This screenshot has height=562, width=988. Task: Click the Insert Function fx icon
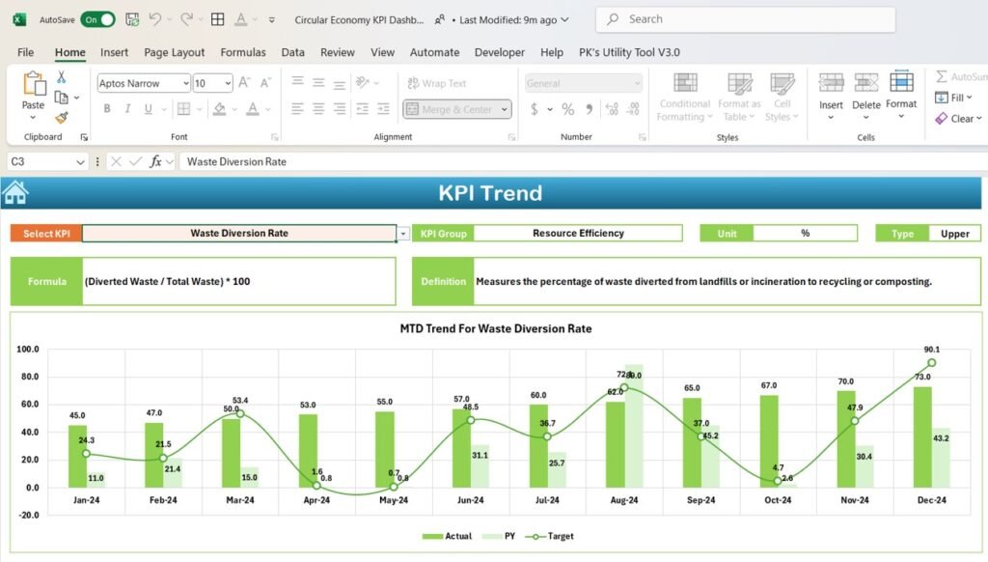[154, 161]
